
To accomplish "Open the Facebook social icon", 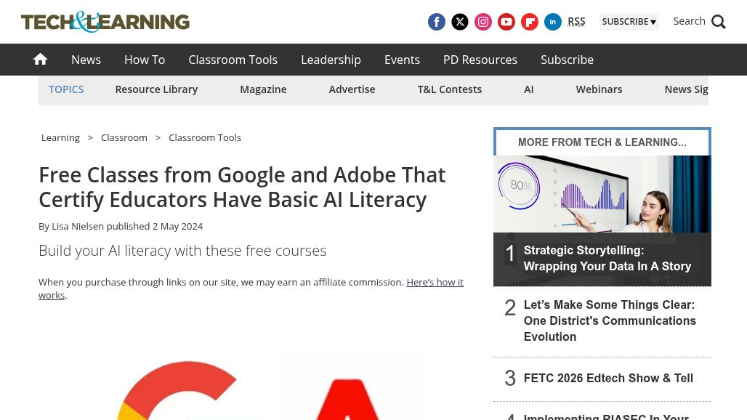I will coord(437,22).
